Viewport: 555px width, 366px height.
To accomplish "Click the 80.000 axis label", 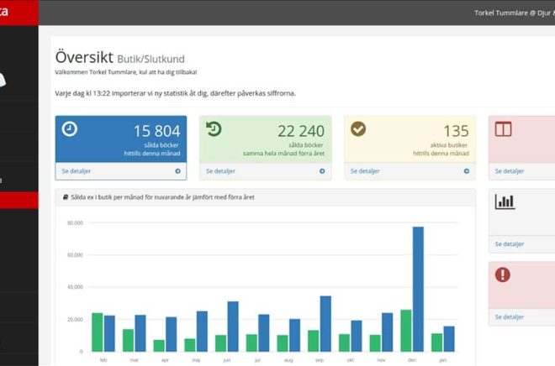I will [75, 223].
